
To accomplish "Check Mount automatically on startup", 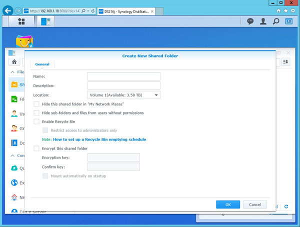I will click(x=45, y=176).
